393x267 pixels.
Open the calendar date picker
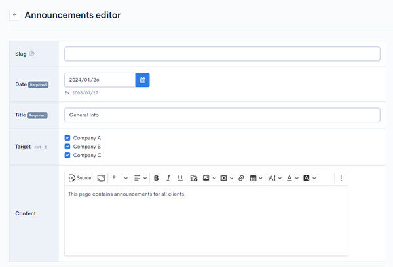click(x=142, y=80)
